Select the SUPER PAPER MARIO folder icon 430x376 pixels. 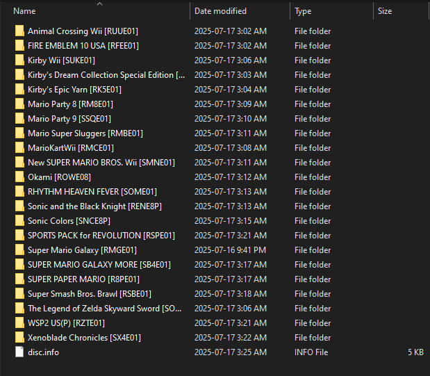pos(19,279)
